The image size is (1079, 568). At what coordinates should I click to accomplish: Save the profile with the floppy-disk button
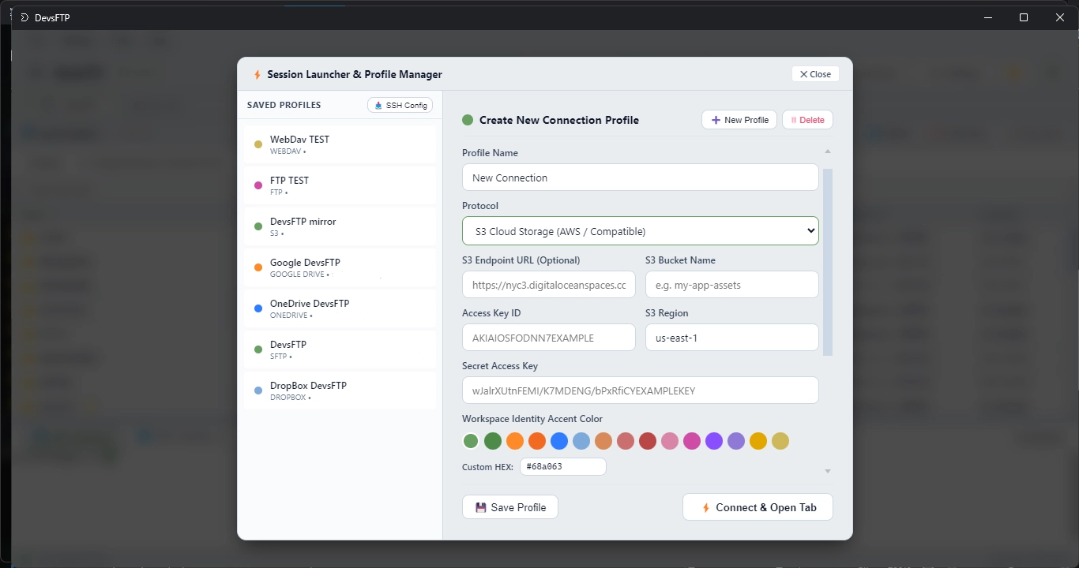(510, 507)
